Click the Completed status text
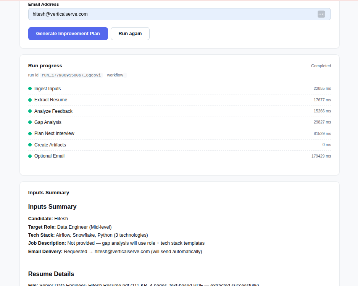 click(321, 66)
